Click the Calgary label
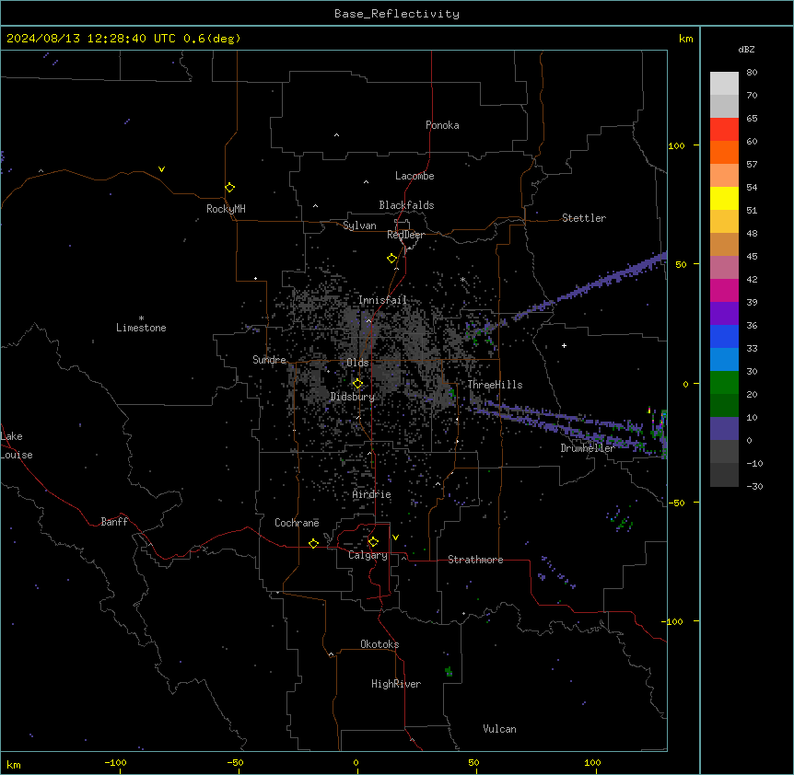794x775 pixels. tap(368, 555)
